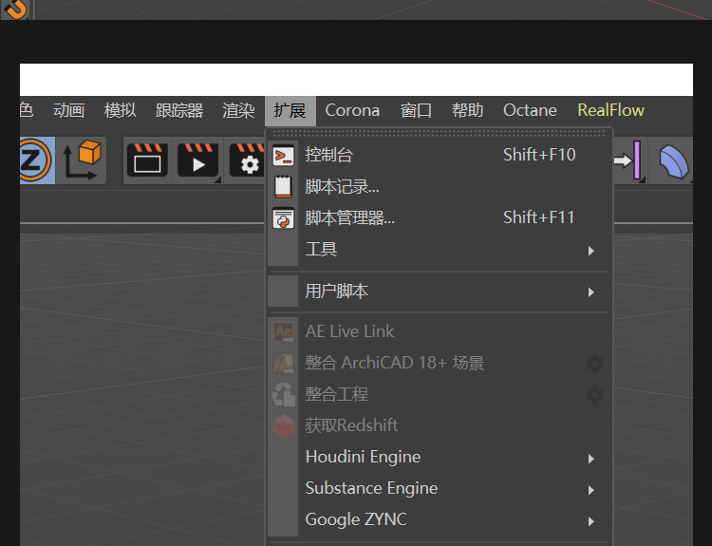Open the 跟踪器 menu
Screen dimensions: 712x546
(x=178, y=110)
